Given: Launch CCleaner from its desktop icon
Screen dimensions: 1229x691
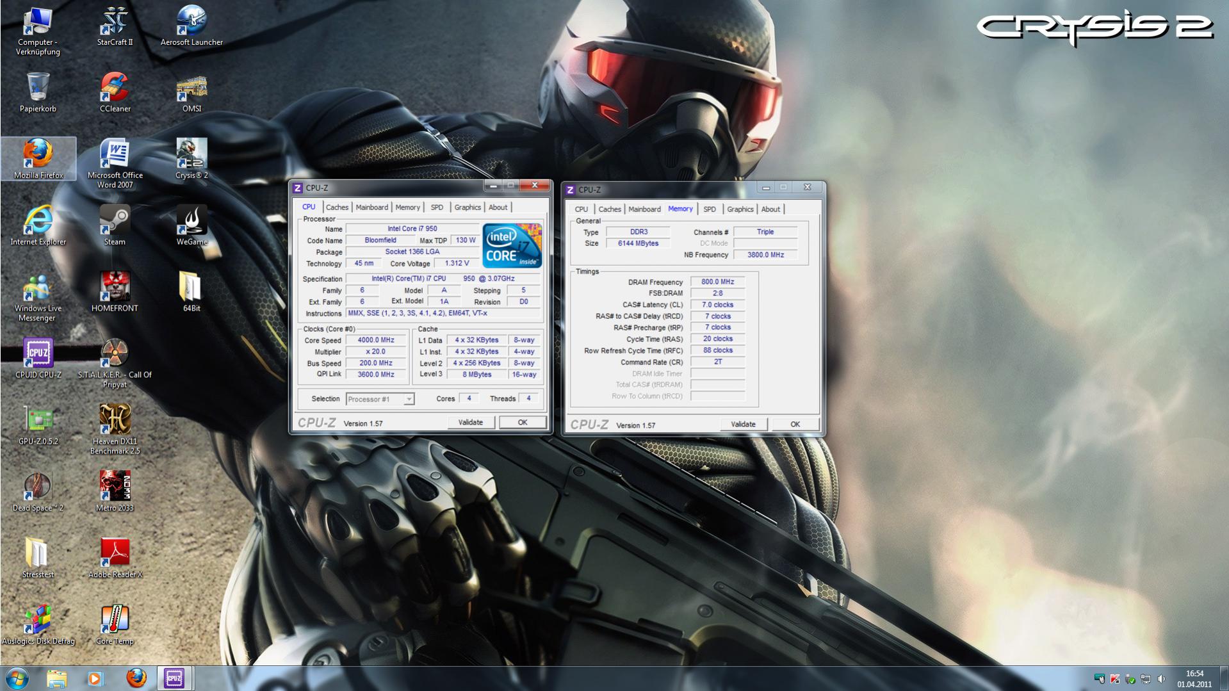Looking at the screenshot, I should [x=115, y=92].
